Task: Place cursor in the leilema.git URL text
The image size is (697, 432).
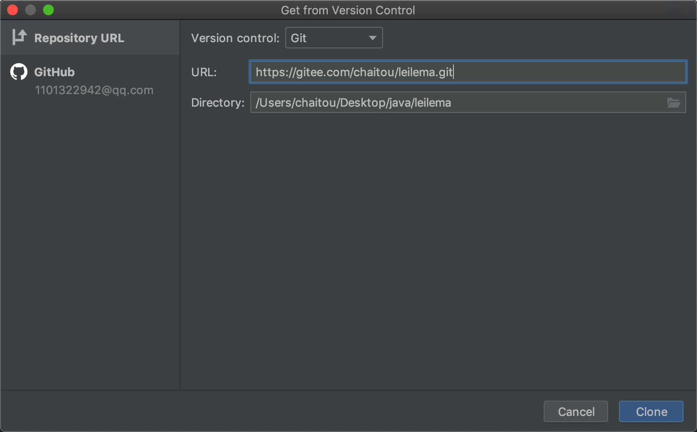Action: [x=354, y=72]
